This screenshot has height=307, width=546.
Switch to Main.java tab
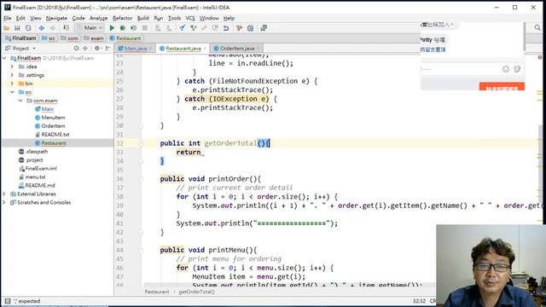(x=136, y=49)
